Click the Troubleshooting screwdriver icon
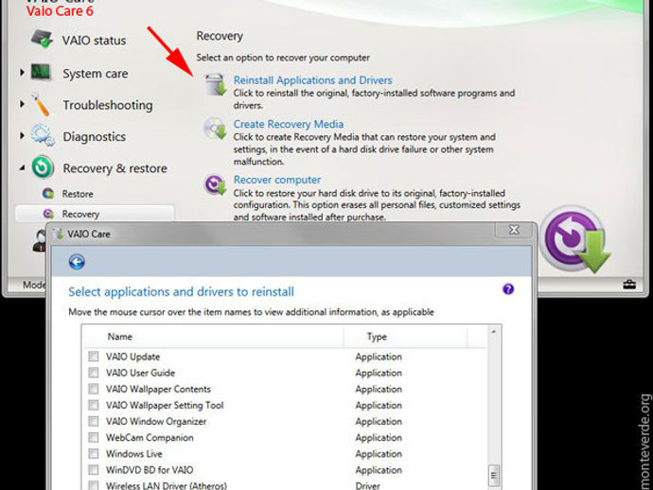Viewport: 653px width, 490px height. pyautogui.click(x=42, y=104)
